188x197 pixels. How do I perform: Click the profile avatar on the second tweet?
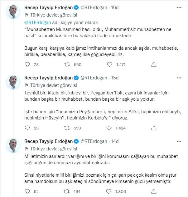(13, 82)
